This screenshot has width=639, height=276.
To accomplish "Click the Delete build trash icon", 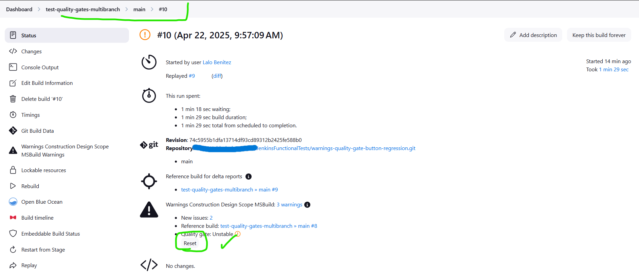I will [x=13, y=99].
